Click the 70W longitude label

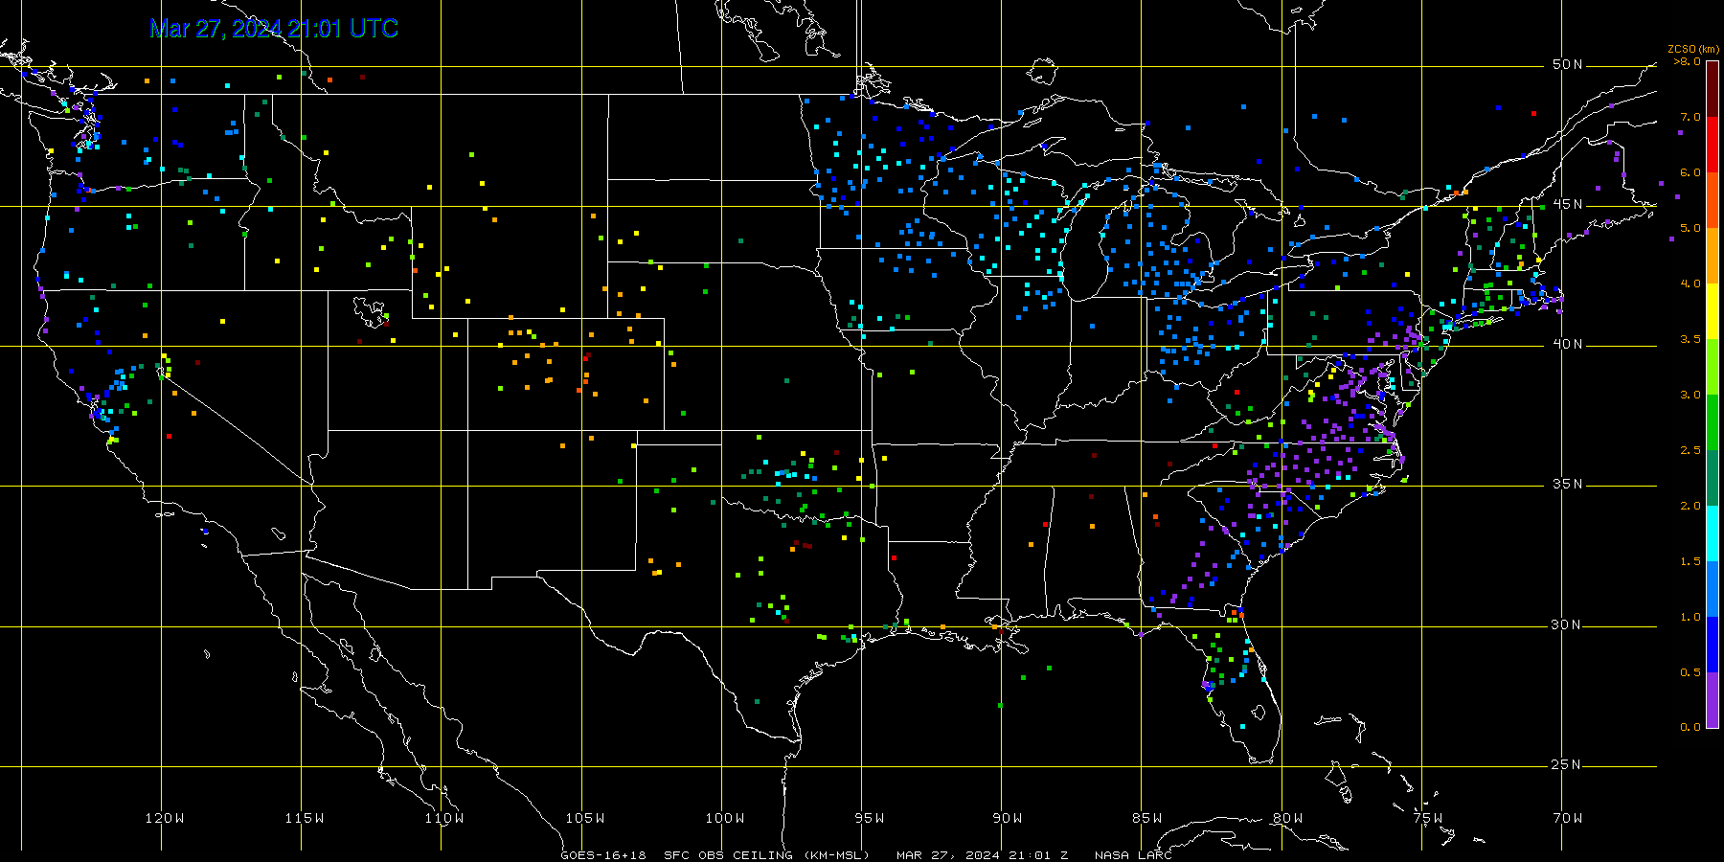pyautogui.click(x=1568, y=818)
